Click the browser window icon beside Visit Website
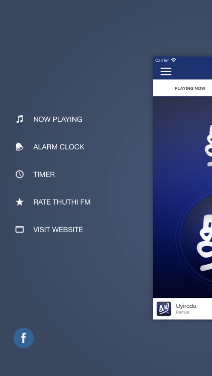Viewport: 212px width, 376px height. (x=20, y=230)
